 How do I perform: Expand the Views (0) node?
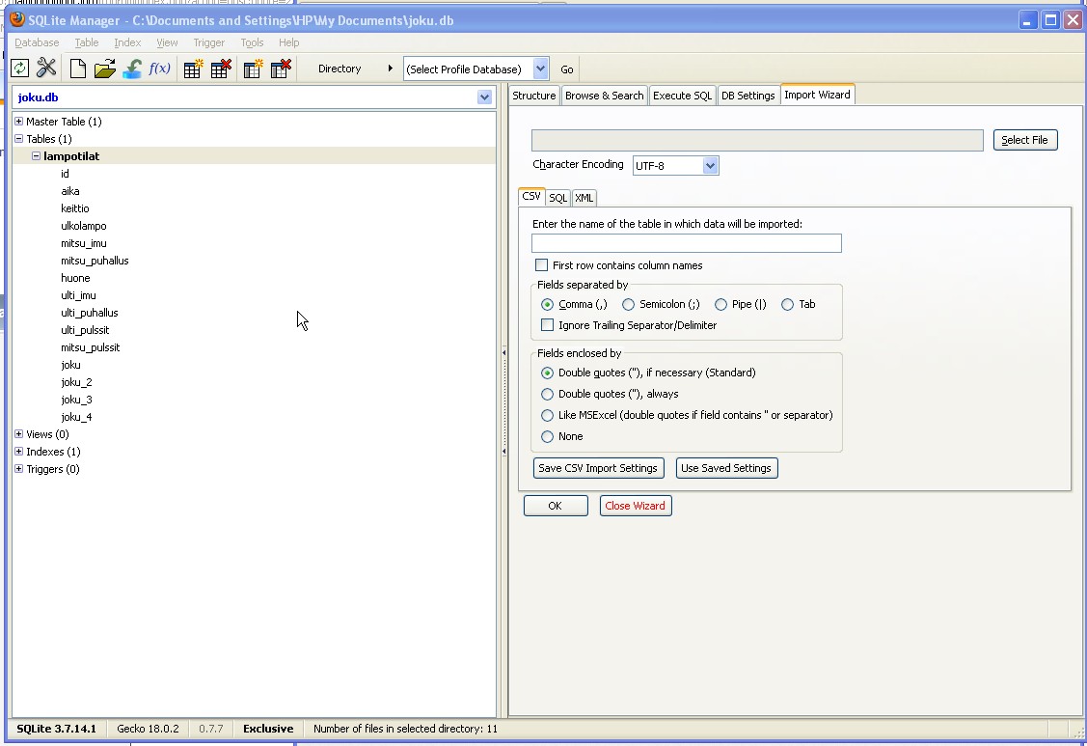pos(18,434)
